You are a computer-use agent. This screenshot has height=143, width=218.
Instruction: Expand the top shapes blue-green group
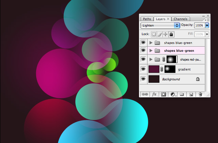151,43
